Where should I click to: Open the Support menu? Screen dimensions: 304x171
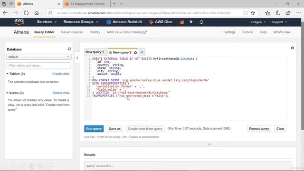(279, 22)
